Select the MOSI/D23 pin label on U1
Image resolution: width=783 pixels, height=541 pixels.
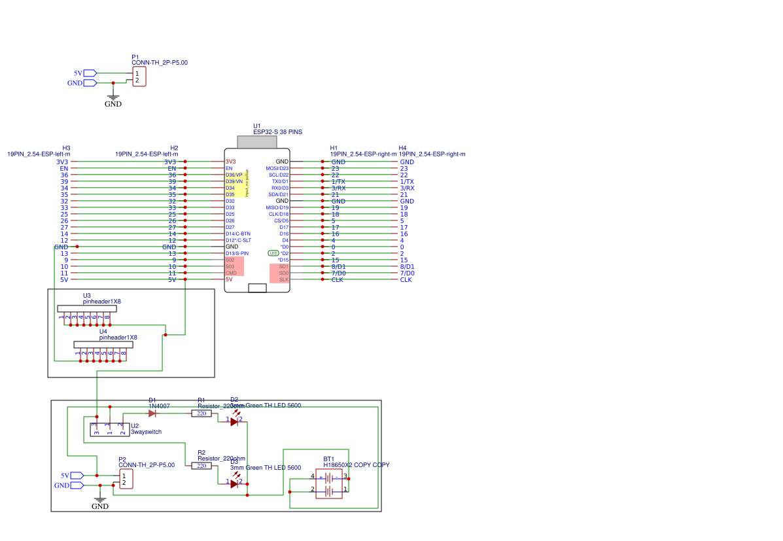pos(277,168)
